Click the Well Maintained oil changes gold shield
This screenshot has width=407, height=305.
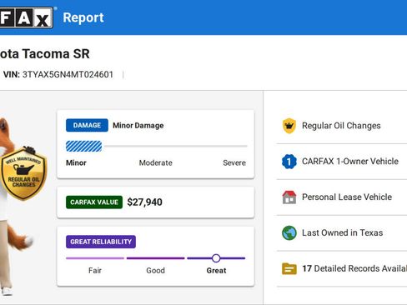pyautogui.click(x=23, y=173)
